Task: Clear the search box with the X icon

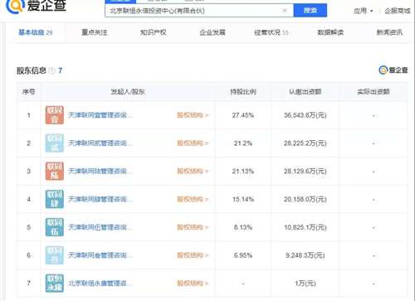Action: click(x=285, y=11)
